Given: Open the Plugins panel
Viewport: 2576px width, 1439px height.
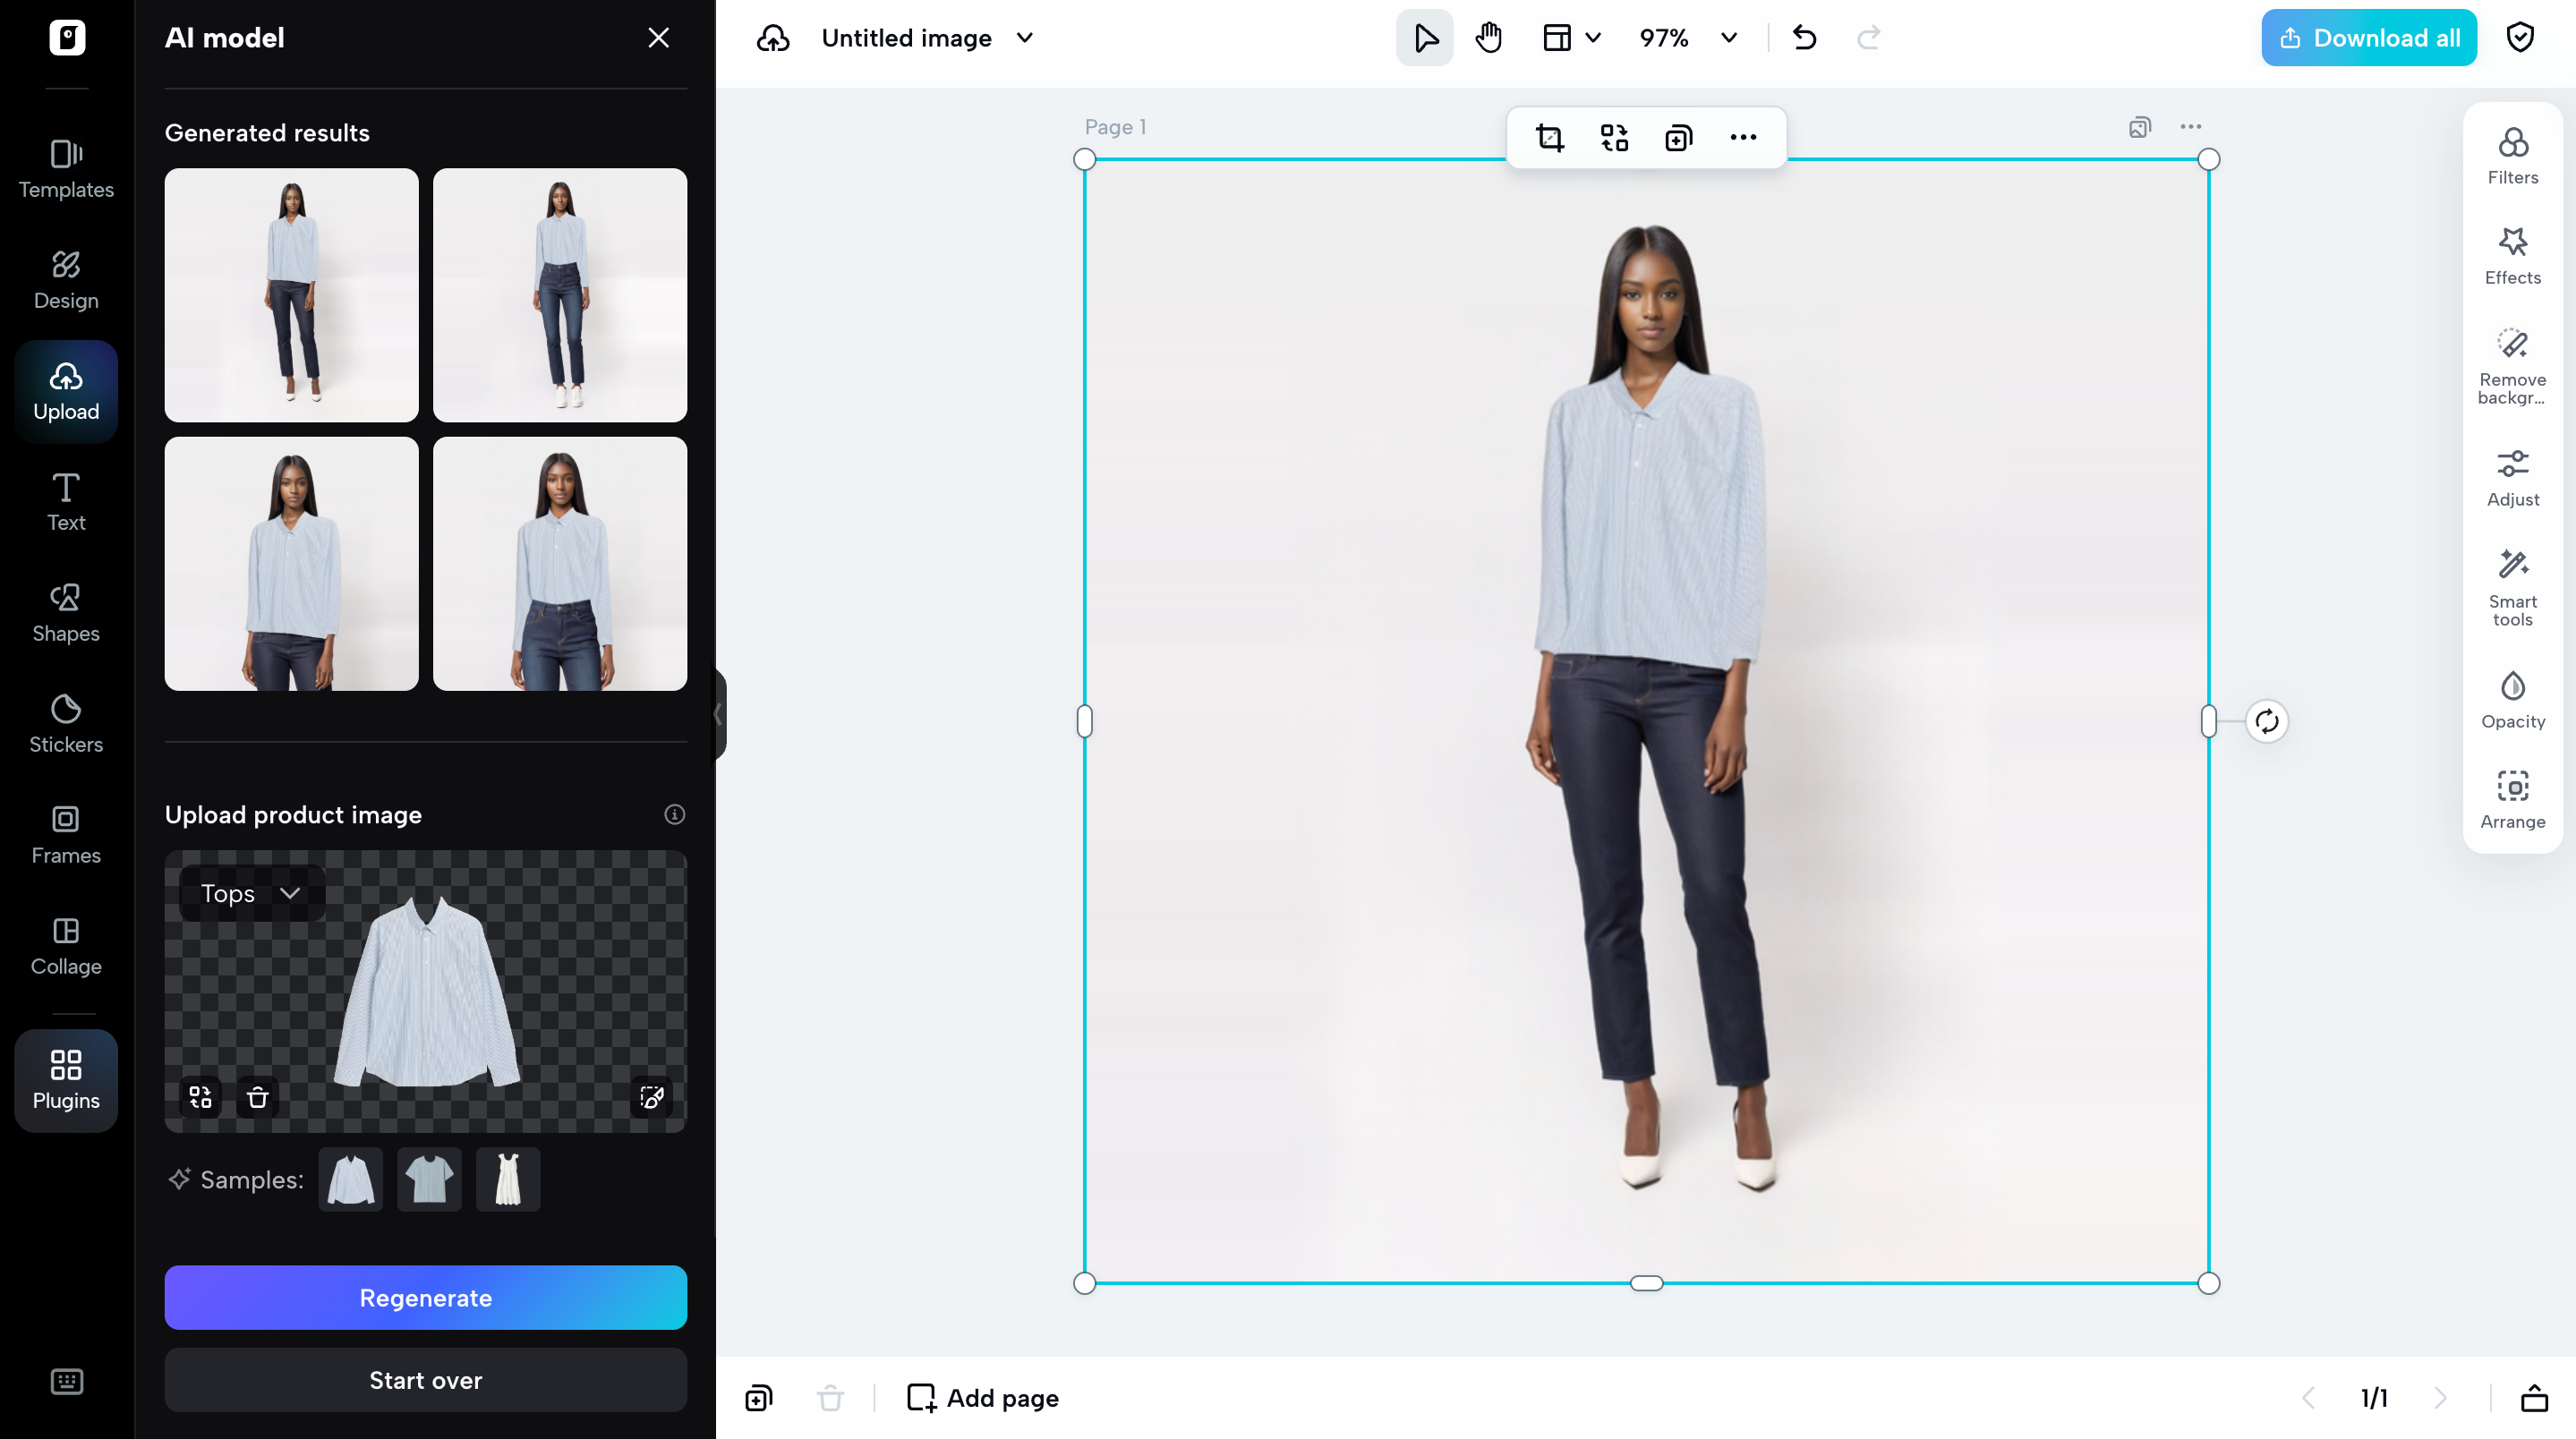Looking at the screenshot, I should click(x=65, y=1080).
